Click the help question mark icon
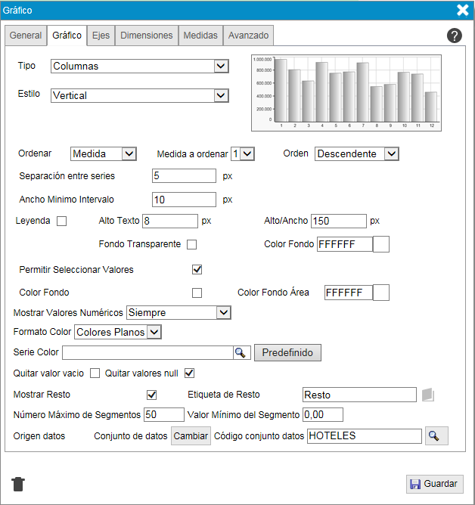 pyautogui.click(x=455, y=36)
